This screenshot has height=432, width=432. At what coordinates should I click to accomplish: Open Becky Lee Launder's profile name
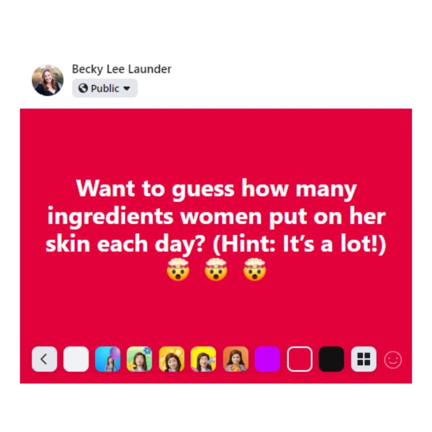tap(121, 69)
